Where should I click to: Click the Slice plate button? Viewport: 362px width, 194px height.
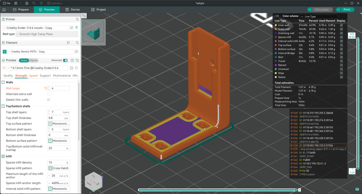coord(322,9)
